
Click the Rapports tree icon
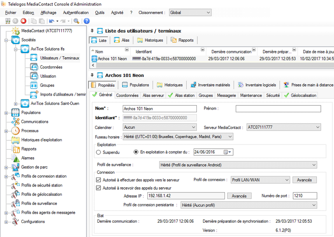pyautogui.click(x=16, y=149)
